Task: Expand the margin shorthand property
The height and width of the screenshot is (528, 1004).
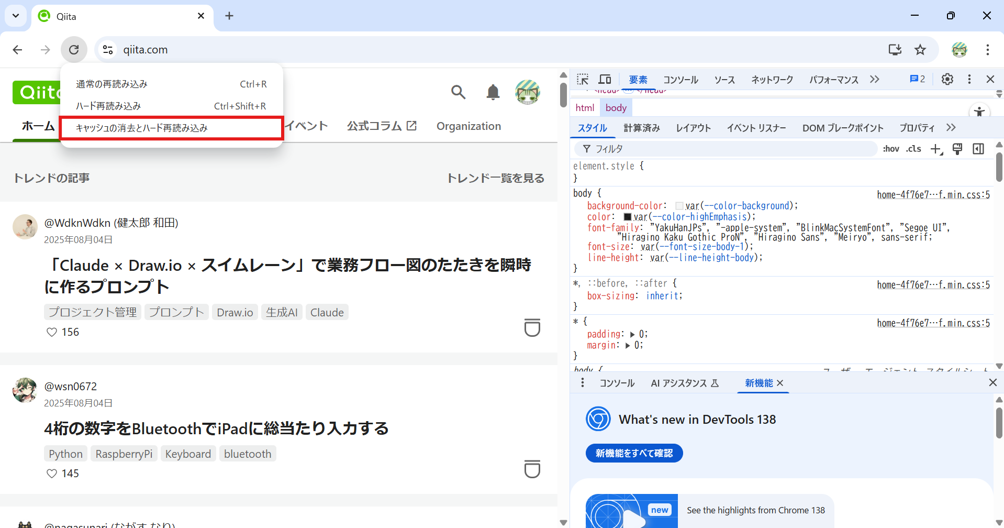Action: (629, 345)
